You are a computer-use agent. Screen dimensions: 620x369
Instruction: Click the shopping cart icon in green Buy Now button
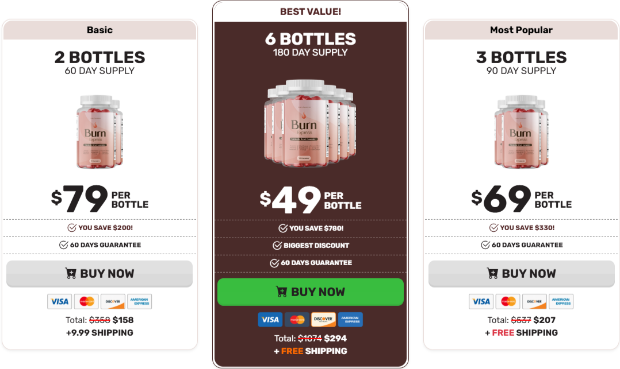click(282, 292)
